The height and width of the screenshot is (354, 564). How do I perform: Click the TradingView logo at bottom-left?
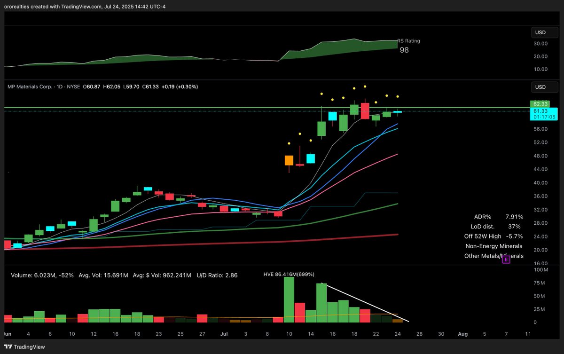23,346
